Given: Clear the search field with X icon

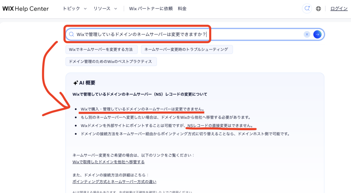Looking at the screenshot, I should [x=307, y=35].
